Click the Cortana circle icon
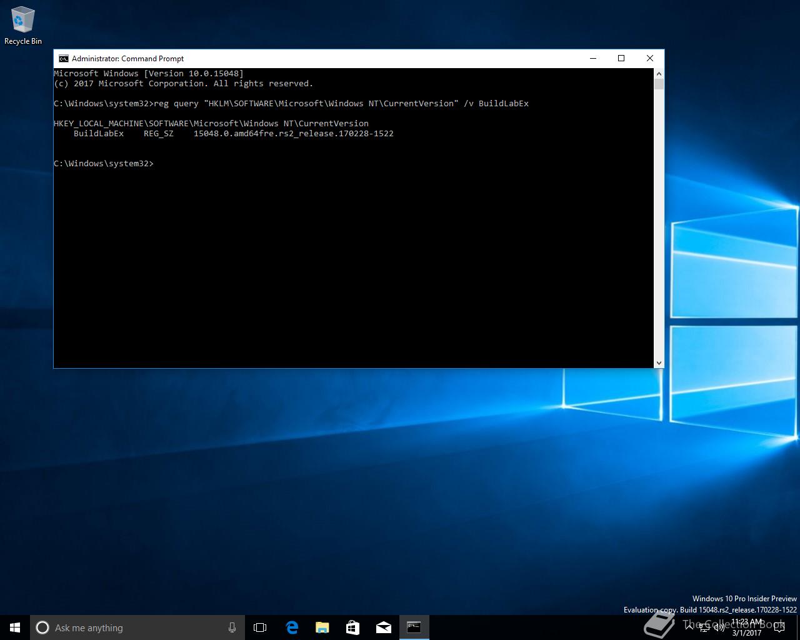 click(x=42, y=627)
